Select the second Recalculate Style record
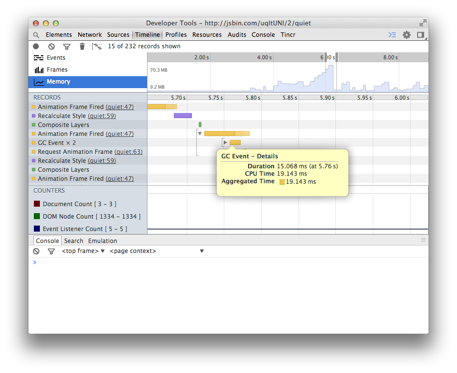The height and width of the screenshot is (373, 457). pyautogui.click(x=88, y=161)
